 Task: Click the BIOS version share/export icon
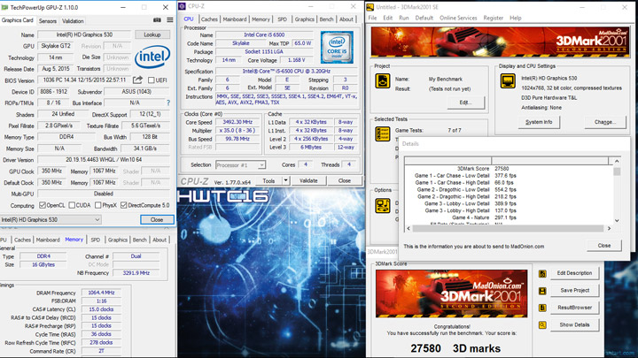click(x=138, y=80)
